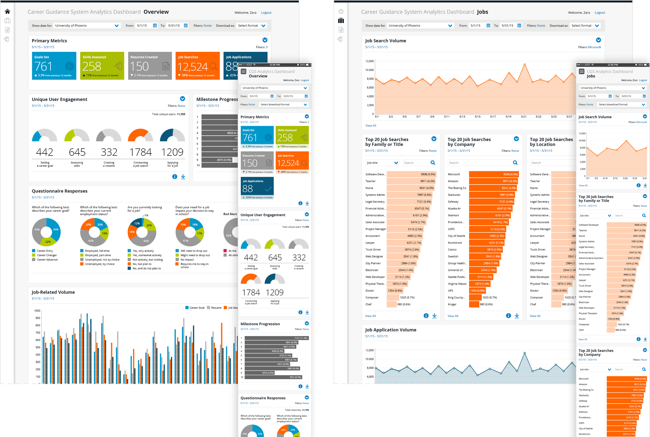
Task: Download mobile Primary Metrics data
Action: pos(307,203)
